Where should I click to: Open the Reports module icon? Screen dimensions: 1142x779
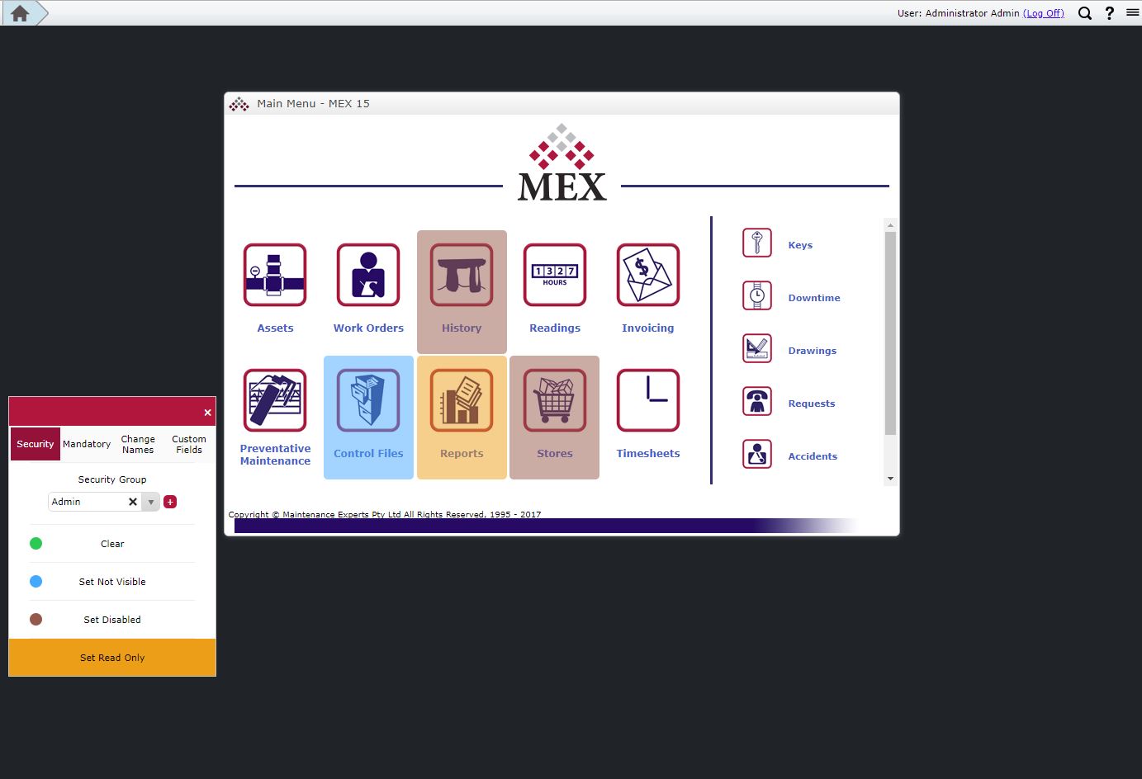pos(462,400)
